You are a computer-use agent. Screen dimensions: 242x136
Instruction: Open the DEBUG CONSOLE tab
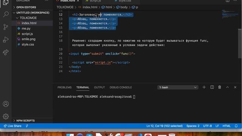pos(121,87)
